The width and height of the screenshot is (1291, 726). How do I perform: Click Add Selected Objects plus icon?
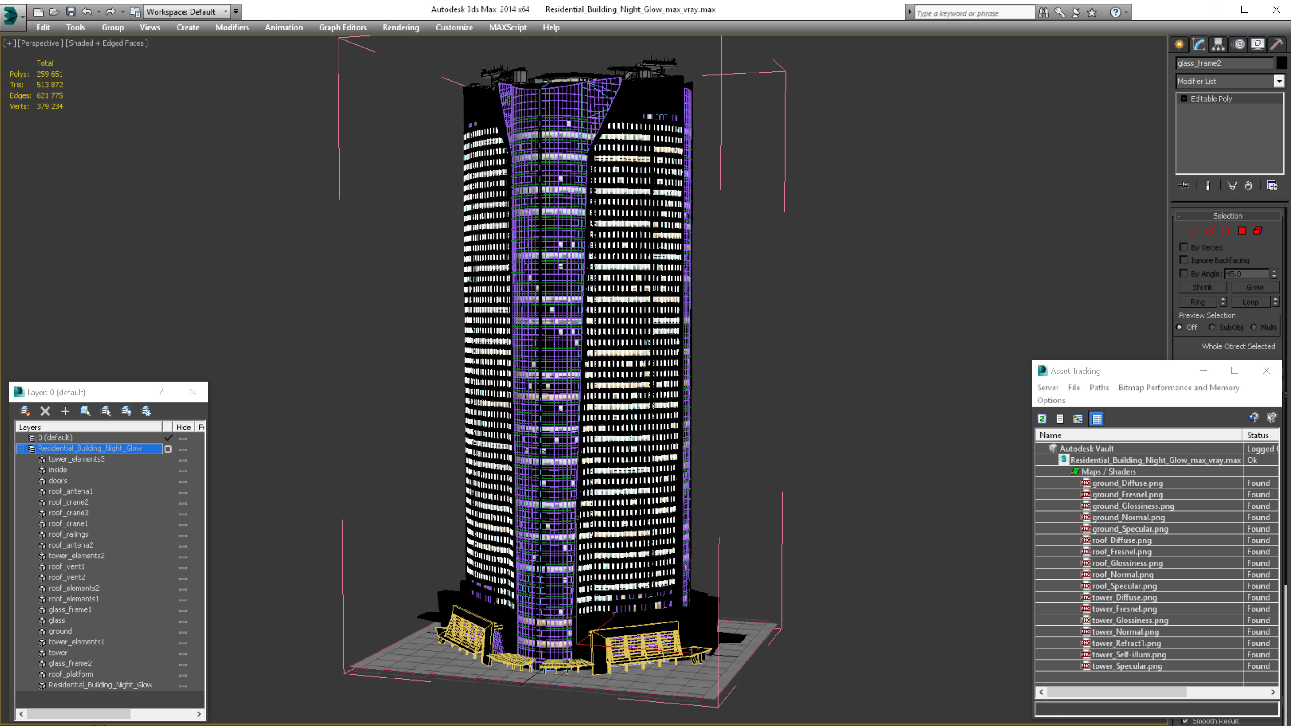(65, 411)
